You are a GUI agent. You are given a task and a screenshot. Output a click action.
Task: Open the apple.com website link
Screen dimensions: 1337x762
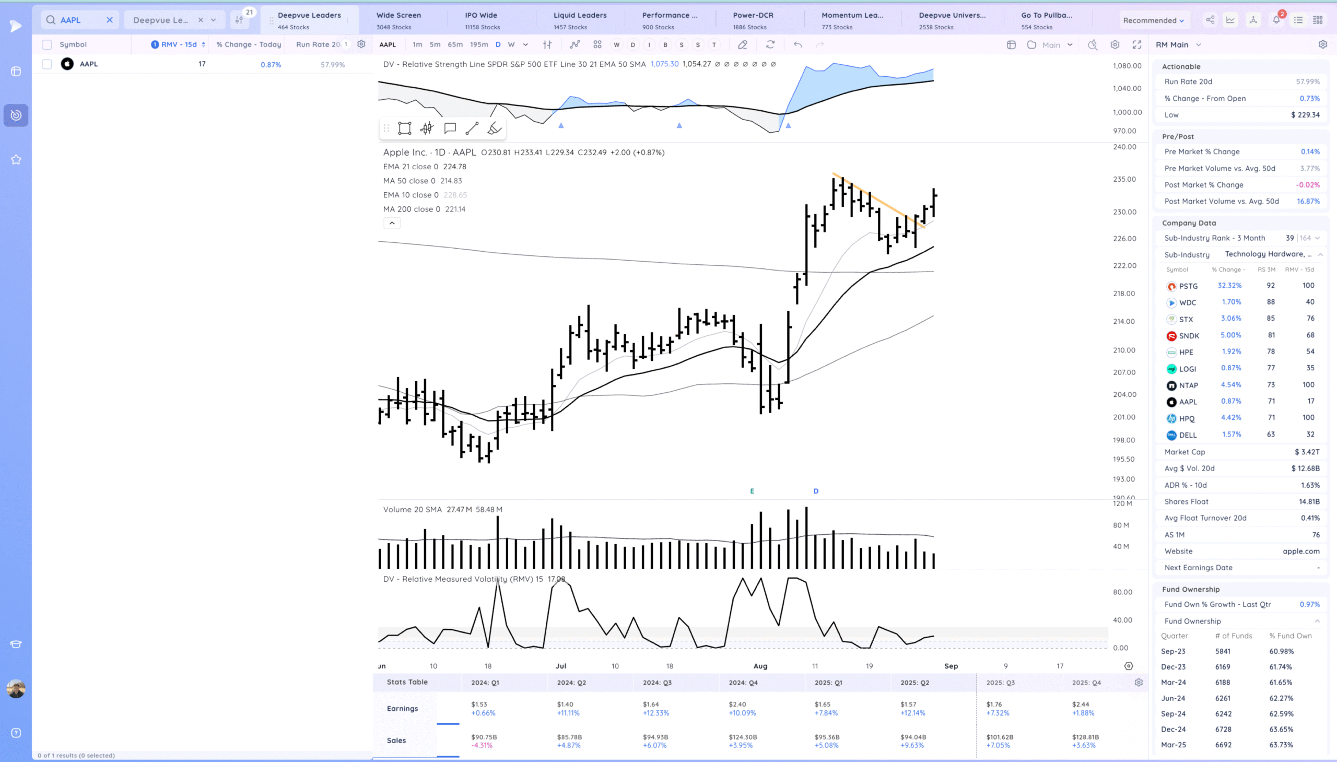1300,551
